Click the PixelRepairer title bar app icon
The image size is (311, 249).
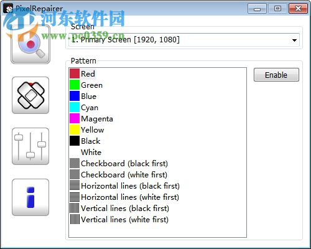pyautogui.click(x=8, y=9)
